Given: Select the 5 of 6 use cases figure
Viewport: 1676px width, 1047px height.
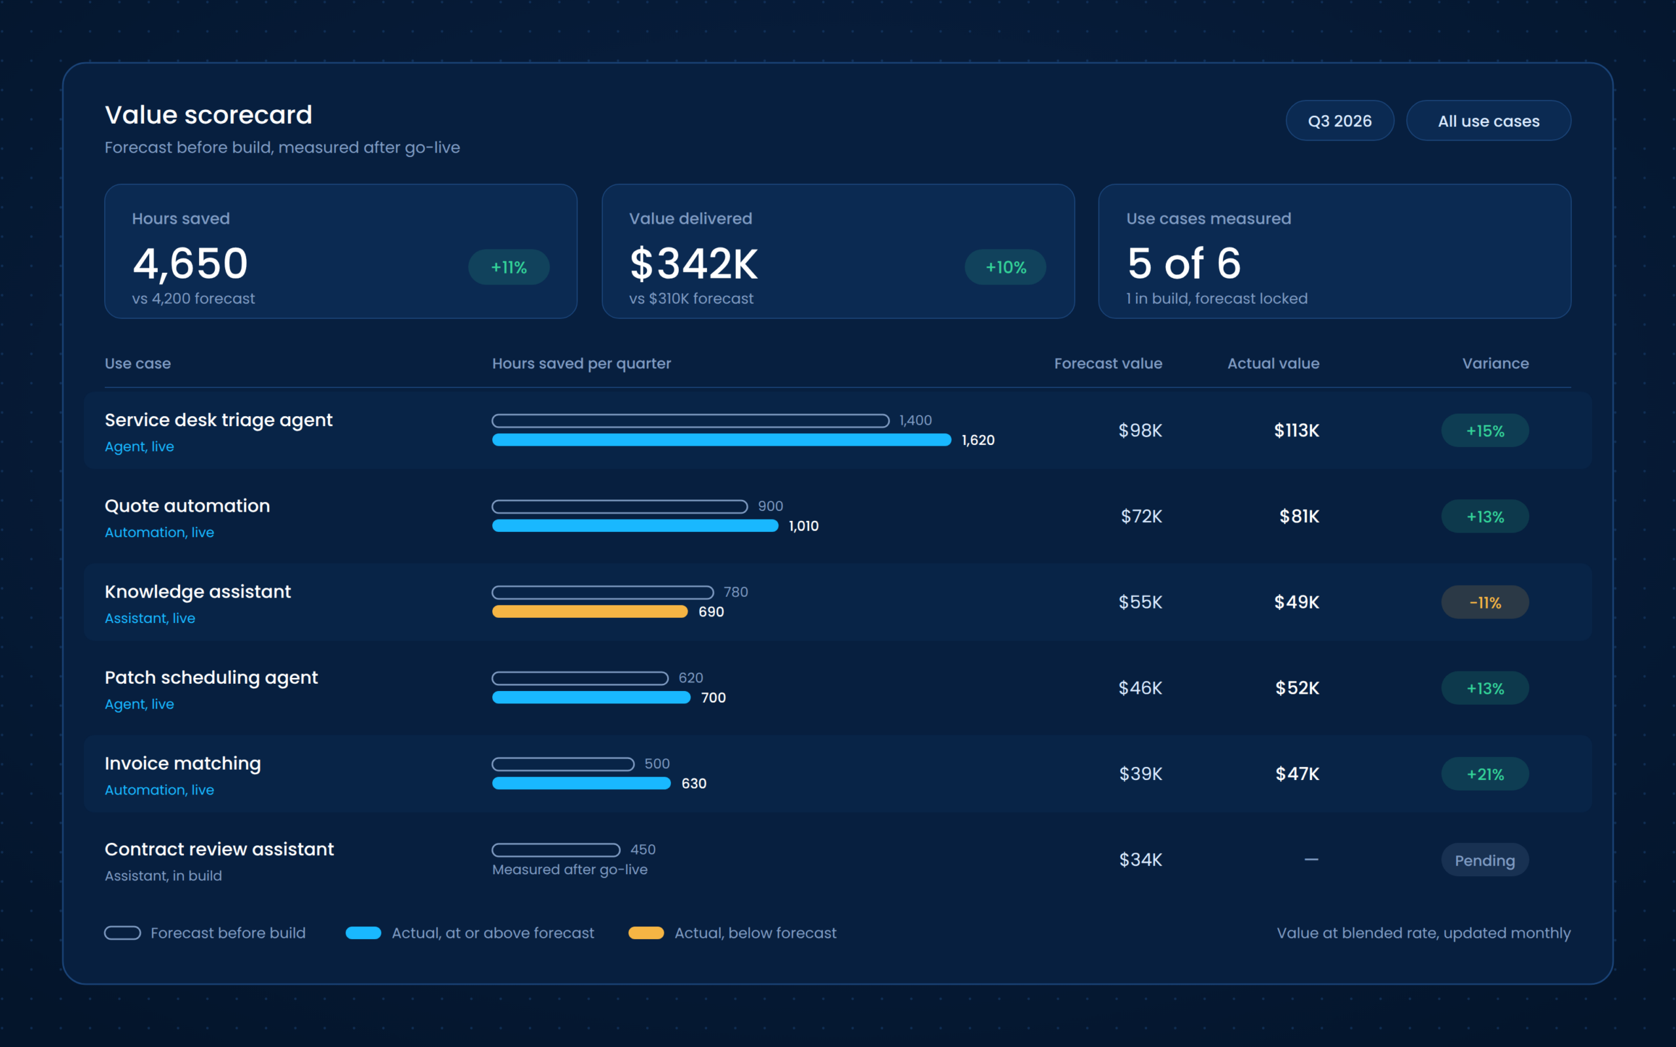Looking at the screenshot, I should (1184, 264).
